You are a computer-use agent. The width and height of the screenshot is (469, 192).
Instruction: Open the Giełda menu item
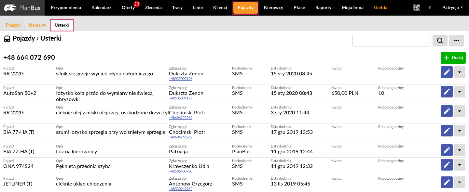(380, 7)
